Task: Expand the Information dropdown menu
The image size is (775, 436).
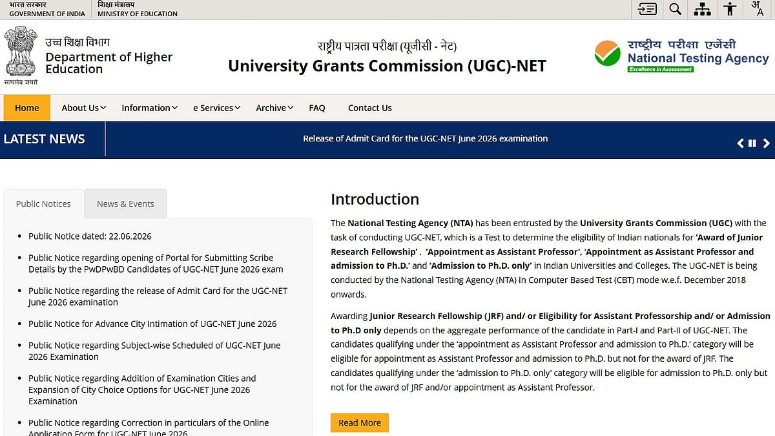Action: [149, 108]
